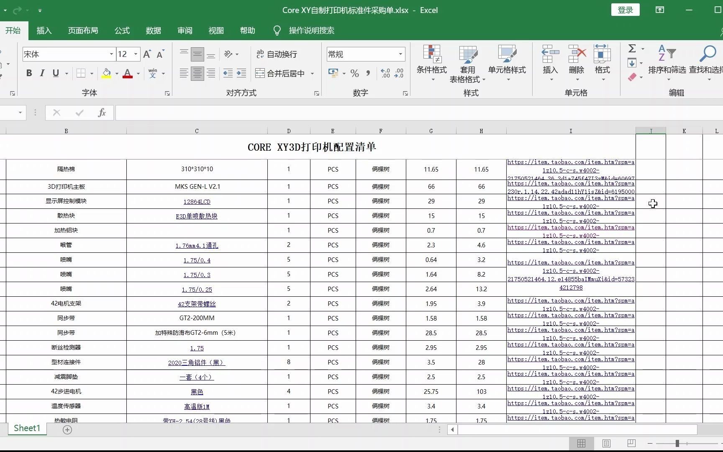Select Sheet1 worksheet tab
The image size is (723, 452).
click(x=27, y=428)
